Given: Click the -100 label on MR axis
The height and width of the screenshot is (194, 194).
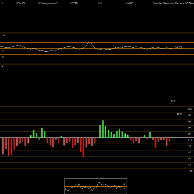Looking at the screenshot, I should 190,171.
